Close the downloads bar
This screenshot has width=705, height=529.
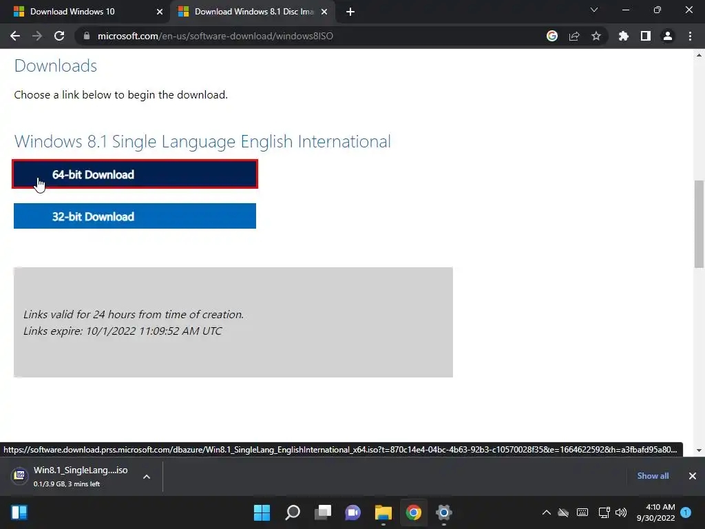coord(693,476)
